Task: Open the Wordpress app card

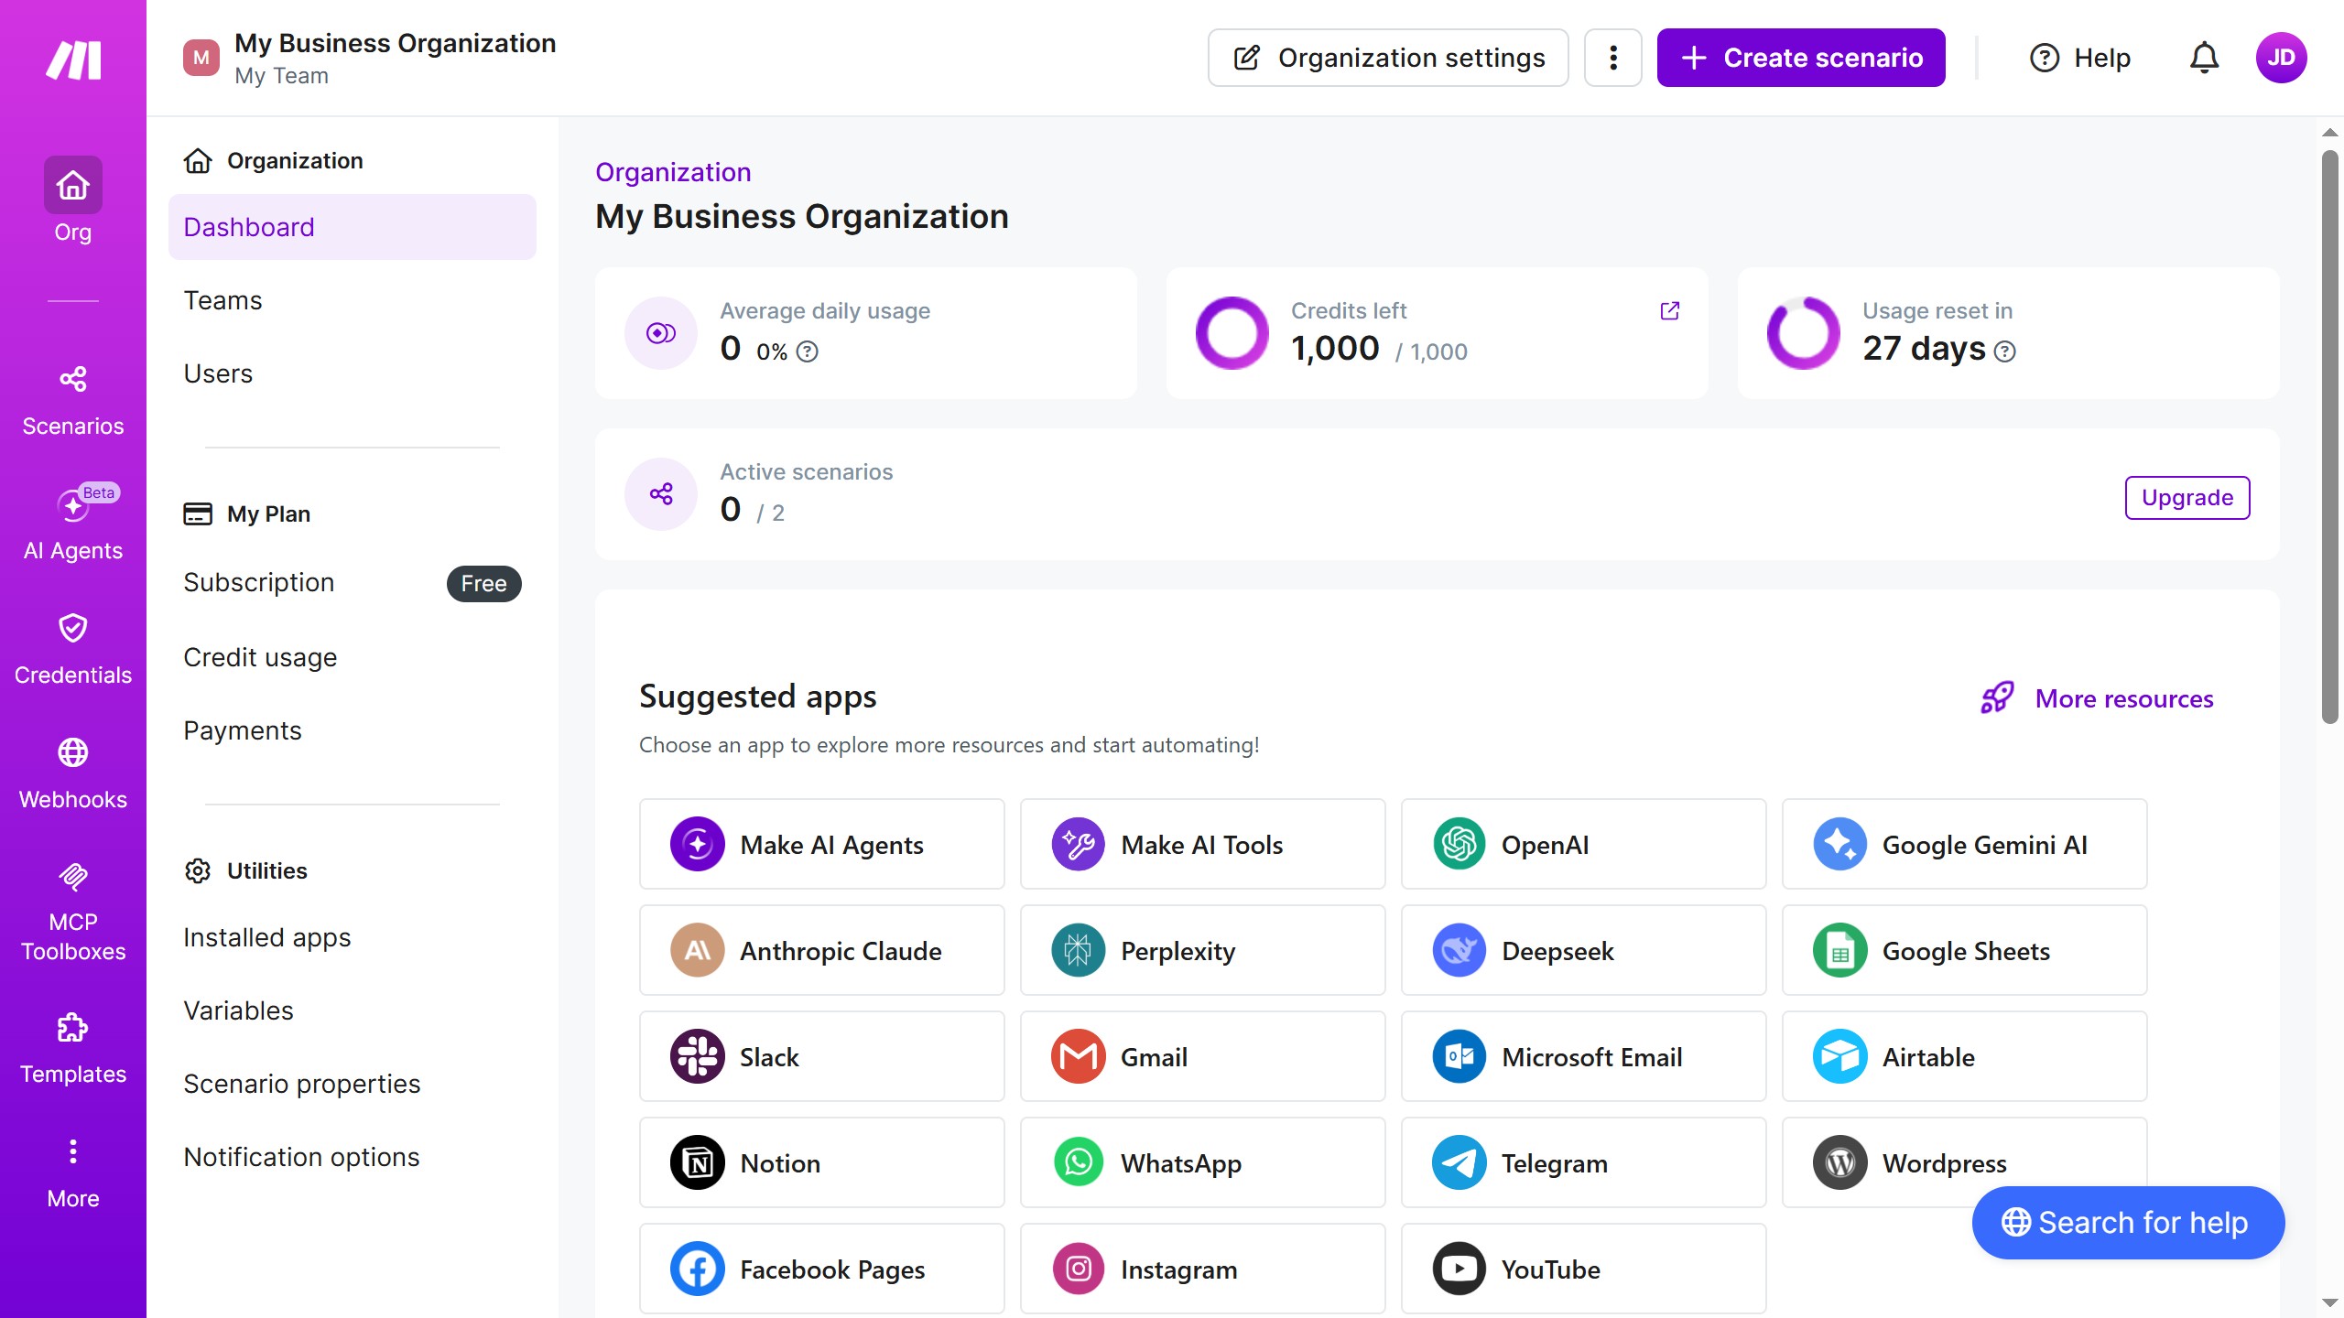Action: point(1965,1162)
